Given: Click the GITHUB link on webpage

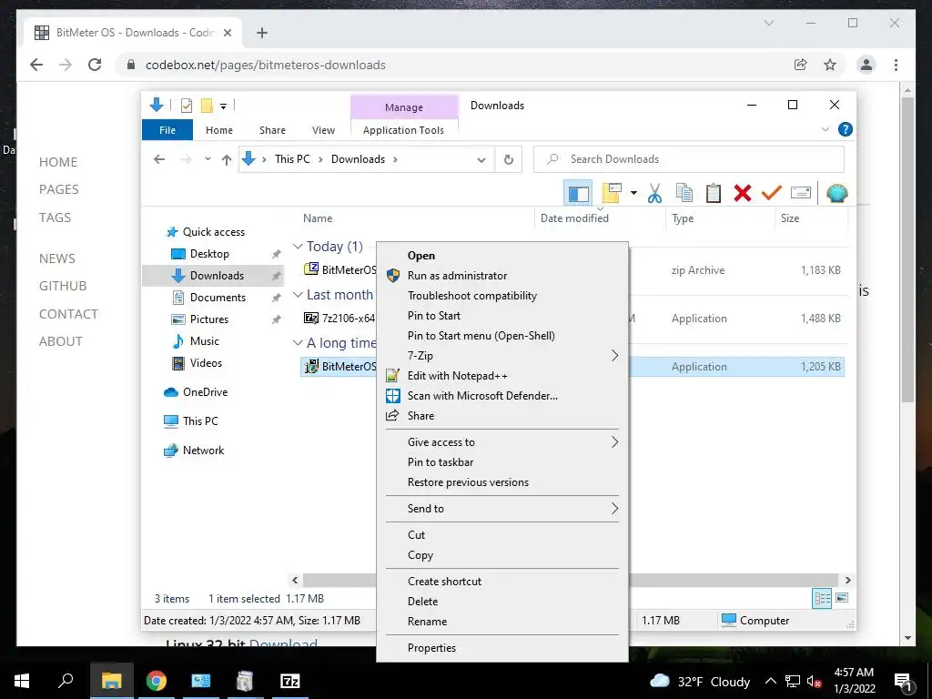Looking at the screenshot, I should coord(63,286).
